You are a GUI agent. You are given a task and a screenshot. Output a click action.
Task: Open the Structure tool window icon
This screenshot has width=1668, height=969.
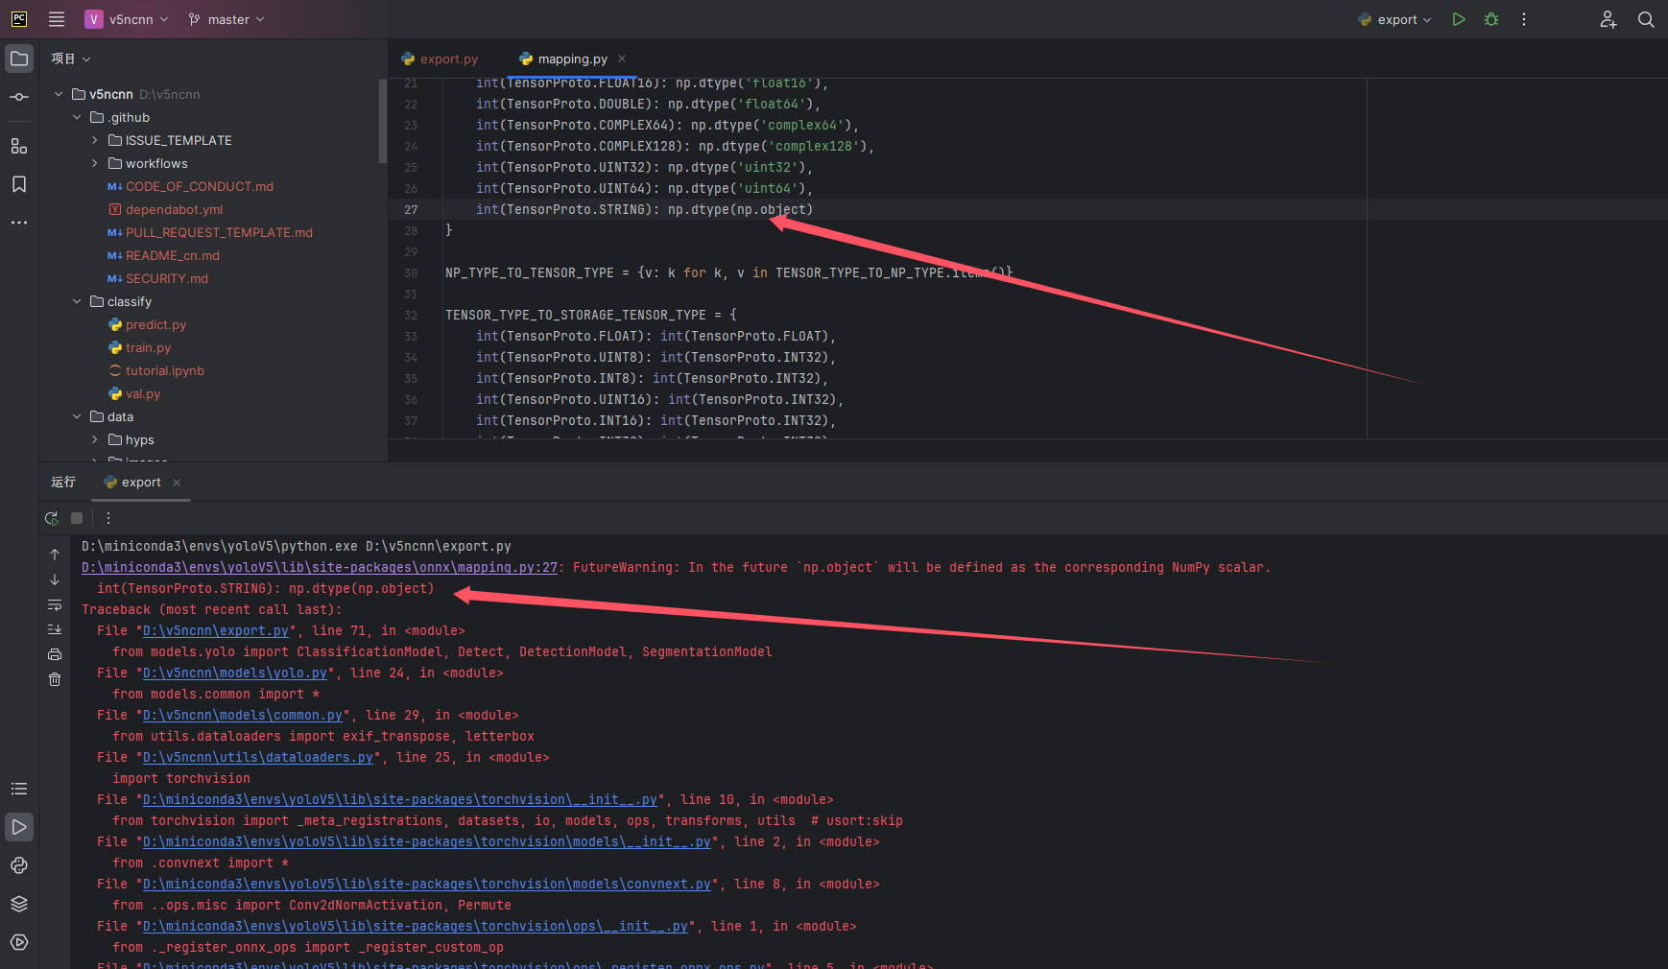click(x=19, y=146)
